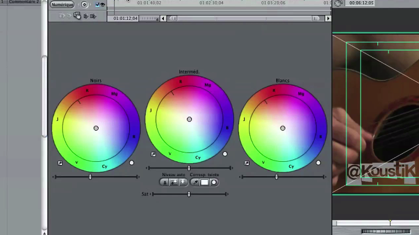Nudge Blancs slider left arrow
Screen dimensions: 419x235
(x=240, y=177)
